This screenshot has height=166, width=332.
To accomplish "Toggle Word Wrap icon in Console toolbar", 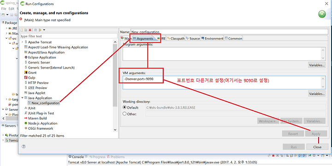I will (296, 155).
